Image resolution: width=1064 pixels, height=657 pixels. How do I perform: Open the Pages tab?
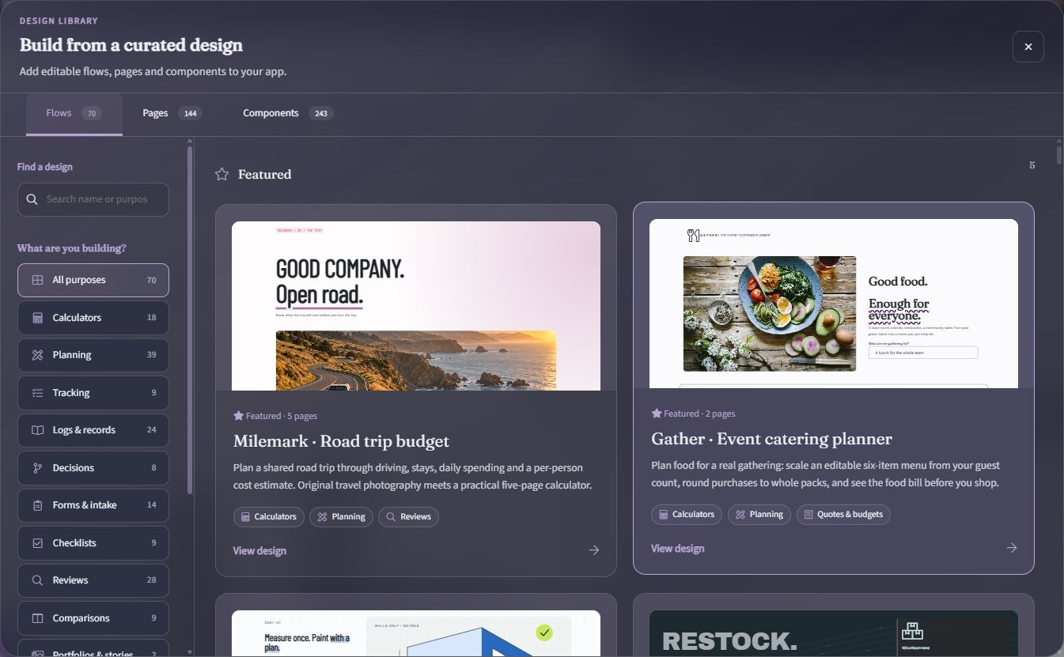tap(172, 114)
